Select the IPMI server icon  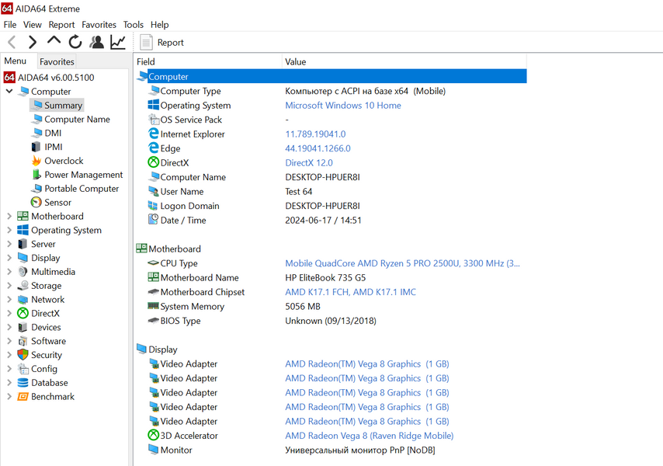[36, 147]
